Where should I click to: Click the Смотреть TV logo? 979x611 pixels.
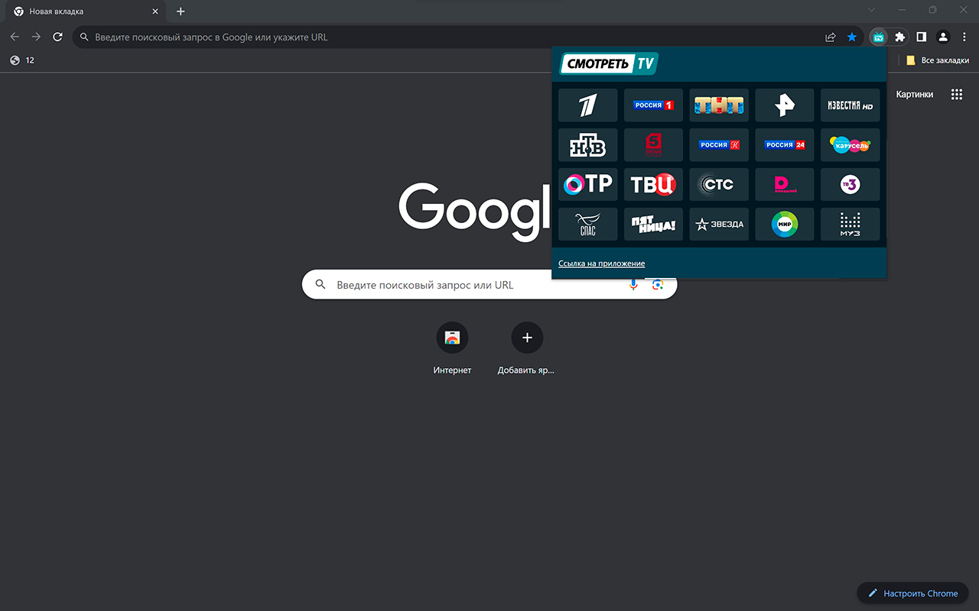(x=609, y=64)
